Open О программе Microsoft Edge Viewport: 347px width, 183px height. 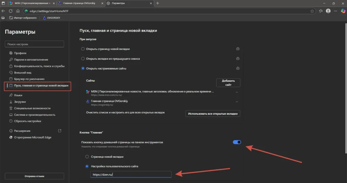tap(33, 137)
